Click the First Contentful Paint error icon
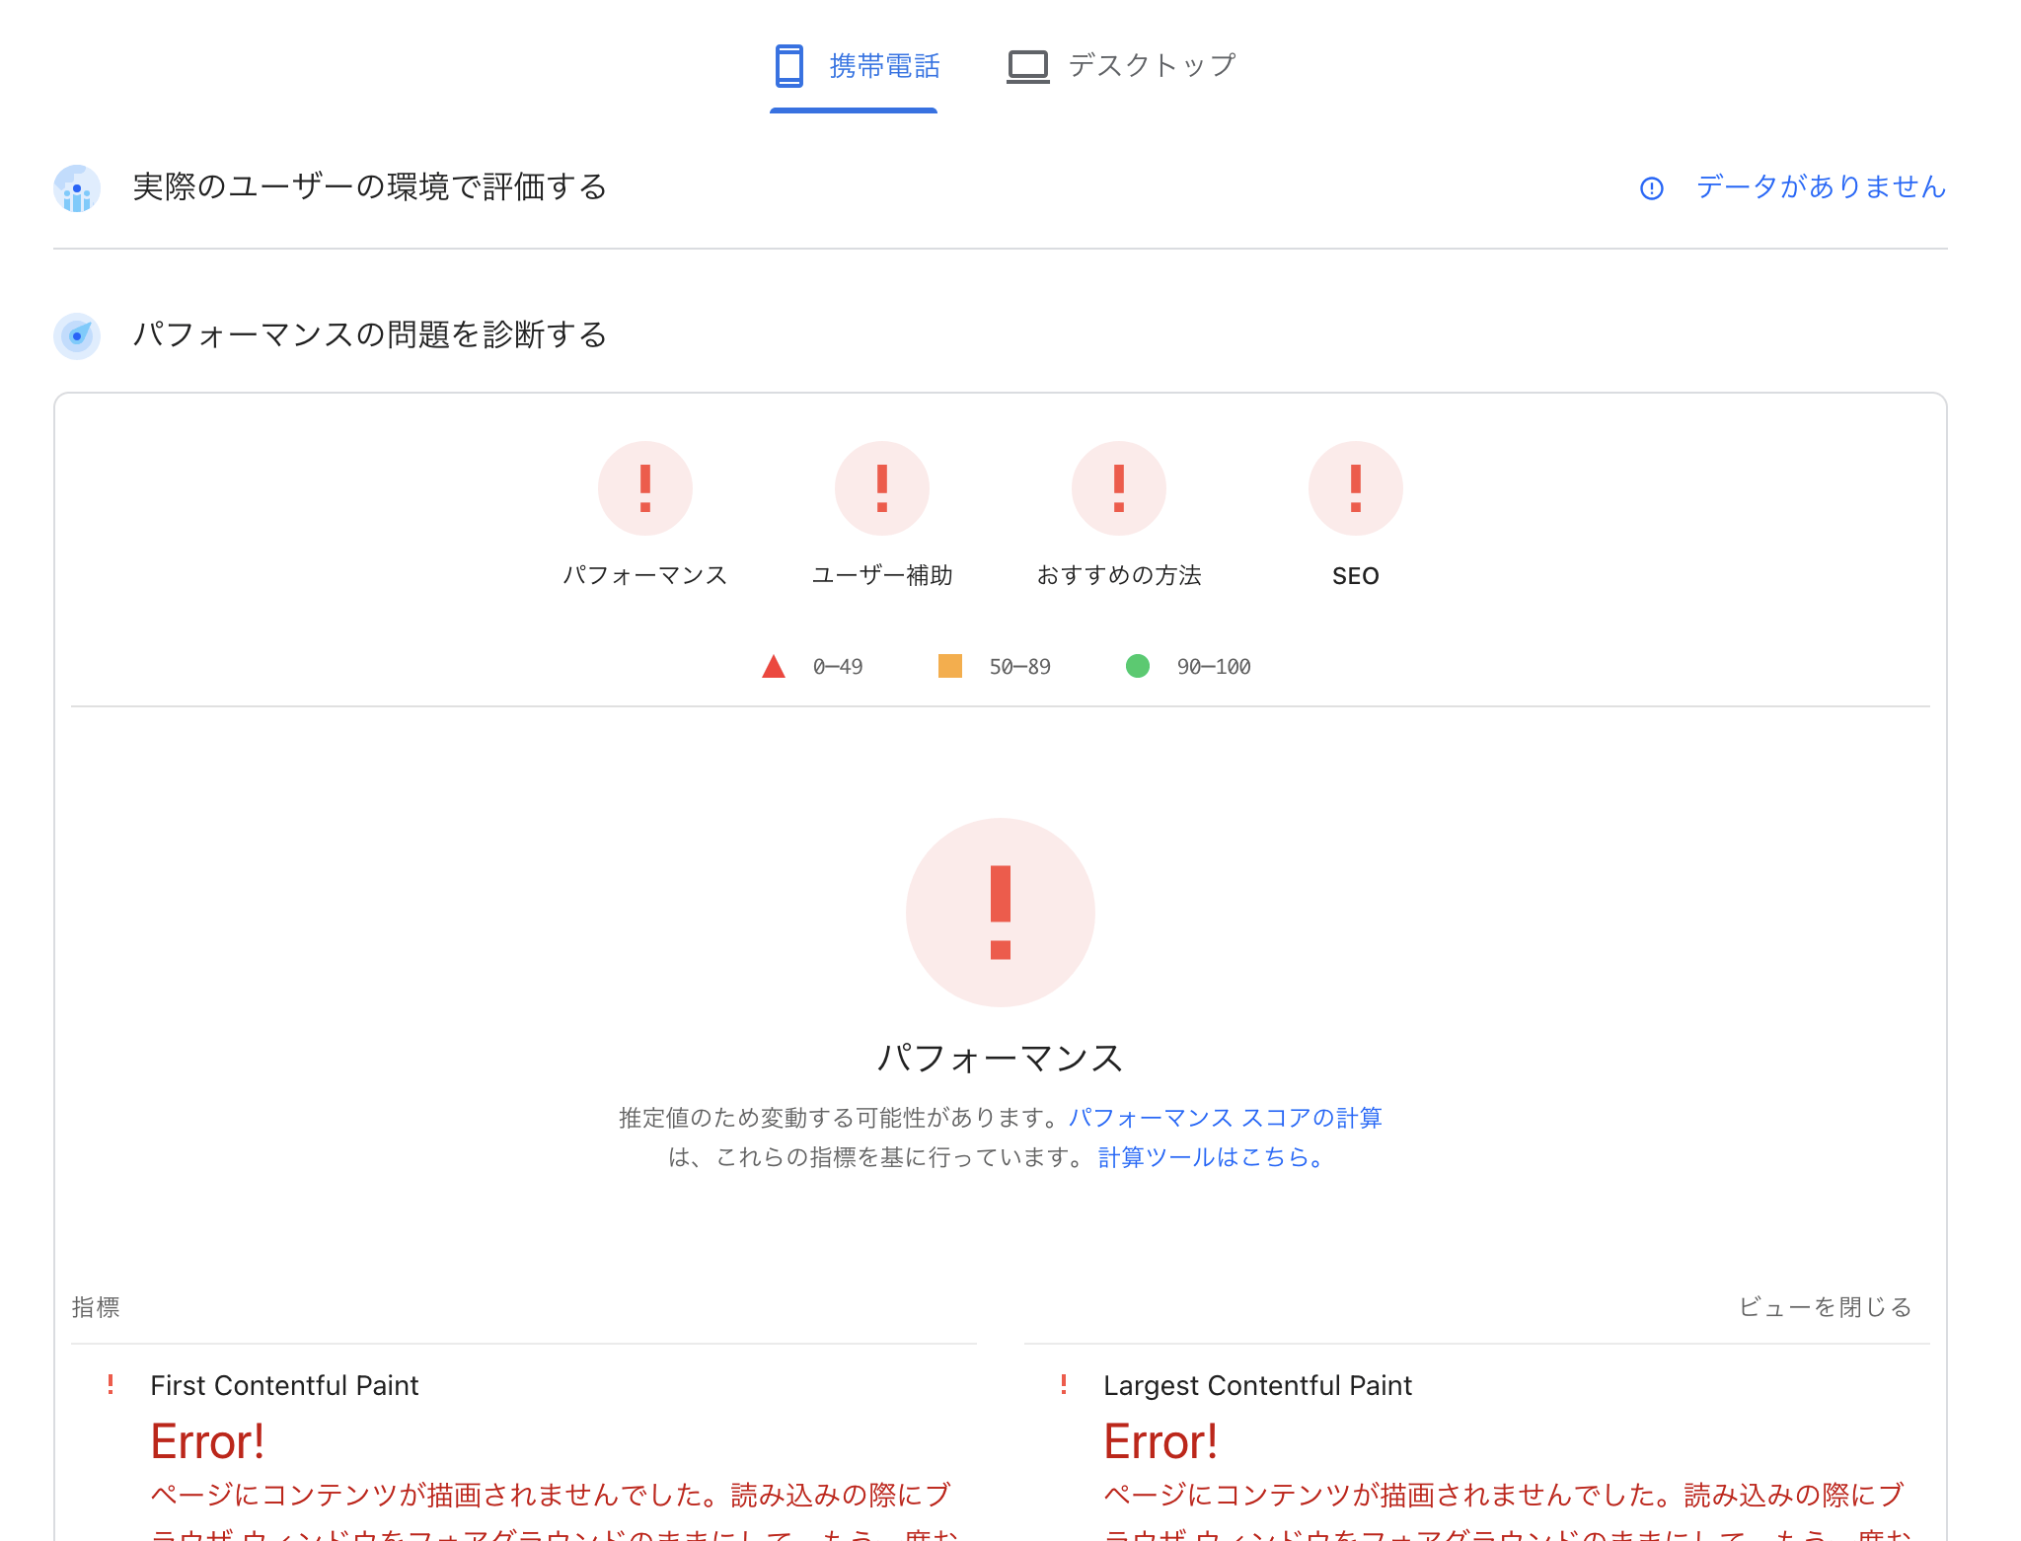The height and width of the screenshot is (1541, 2021). click(x=111, y=1385)
